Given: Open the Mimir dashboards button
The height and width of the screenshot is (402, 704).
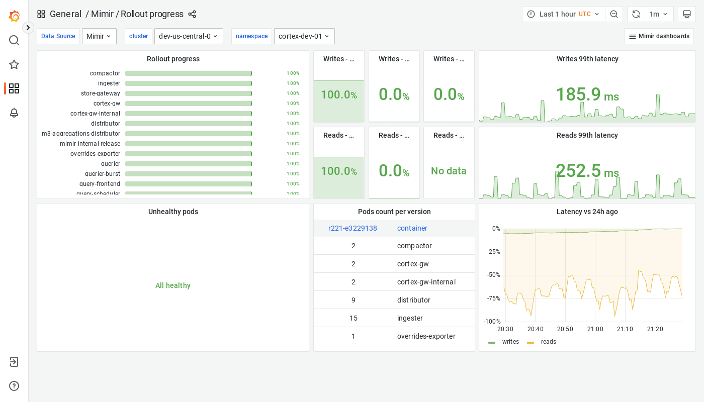Looking at the screenshot, I should [x=659, y=36].
